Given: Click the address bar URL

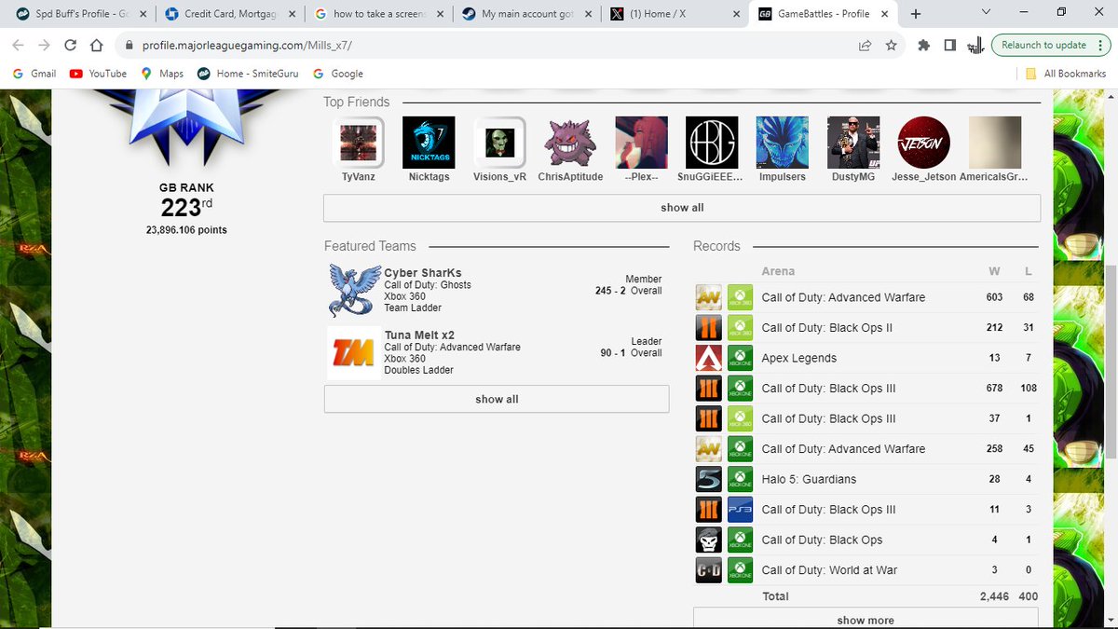Looking at the screenshot, I should [x=247, y=45].
